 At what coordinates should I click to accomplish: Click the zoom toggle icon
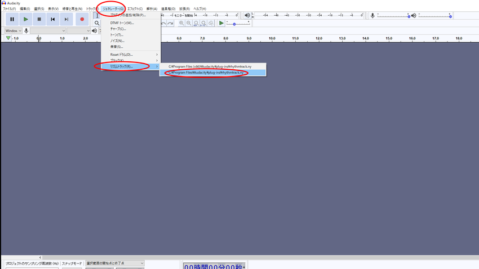click(211, 23)
